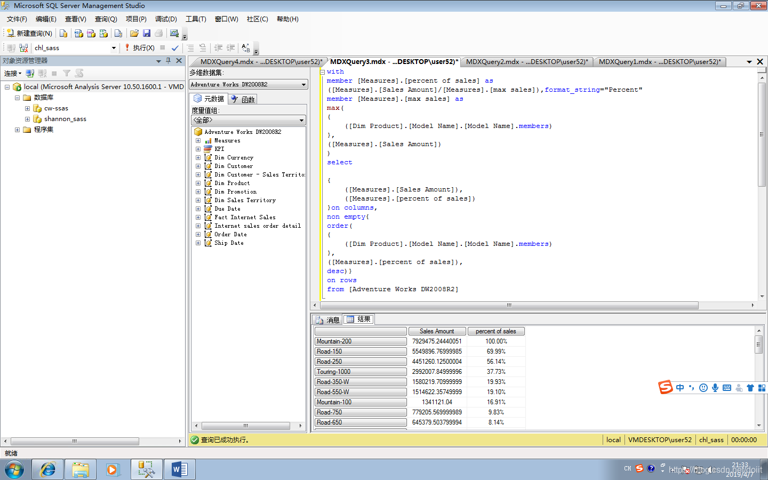Open the 工具(T) menu
The width and height of the screenshot is (768, 480).
pos(196,19)
